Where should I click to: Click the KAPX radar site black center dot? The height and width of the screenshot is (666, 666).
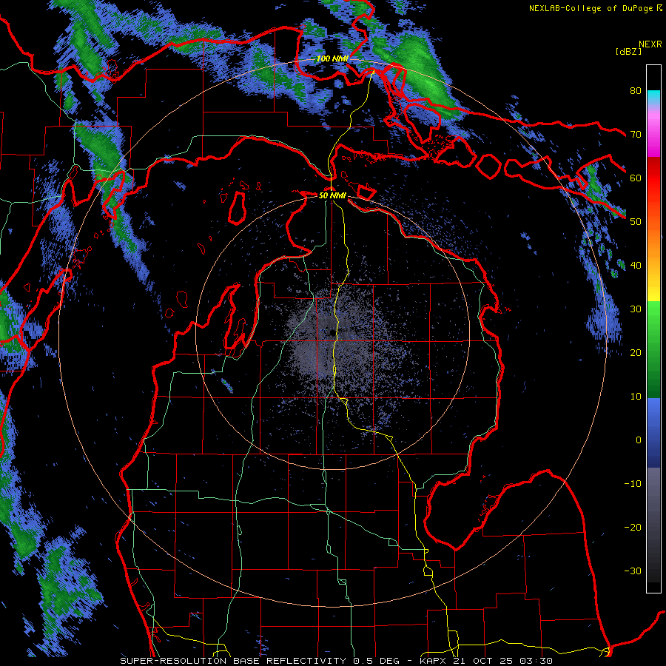[x=332, y=334]
